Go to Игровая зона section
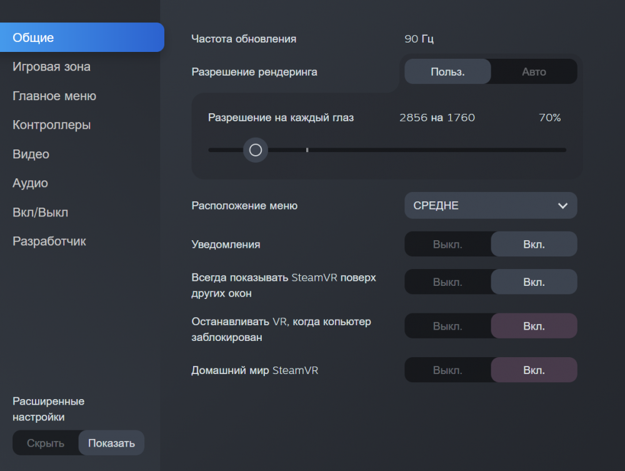The height and width of the screenshot is (471, 625). coord(51,67)
